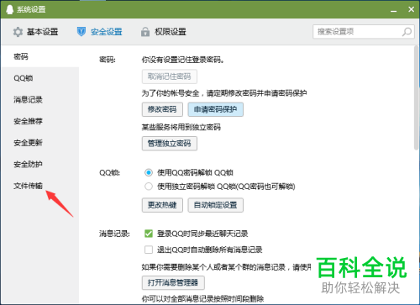Screen dimensions: 420x305
Task: Click the 管理独立密码 button
Action: tap(170, 144)
